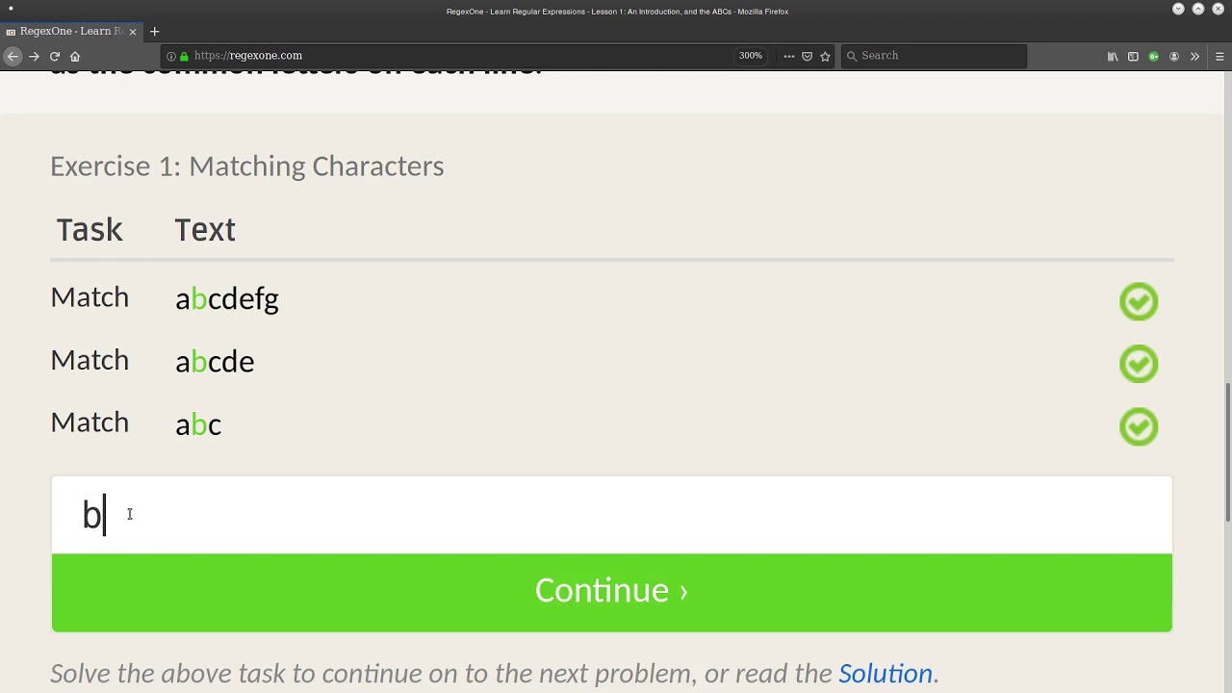1232x693 pixels.
Task: Click the green secure connection padlock
Action: (184, 56)
